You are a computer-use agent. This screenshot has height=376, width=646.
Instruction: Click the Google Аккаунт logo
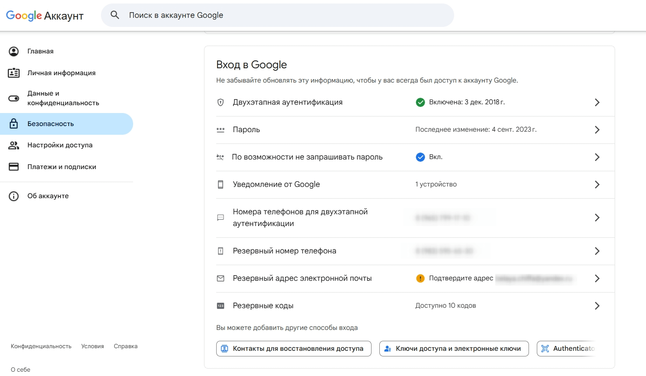click(45, 16)
